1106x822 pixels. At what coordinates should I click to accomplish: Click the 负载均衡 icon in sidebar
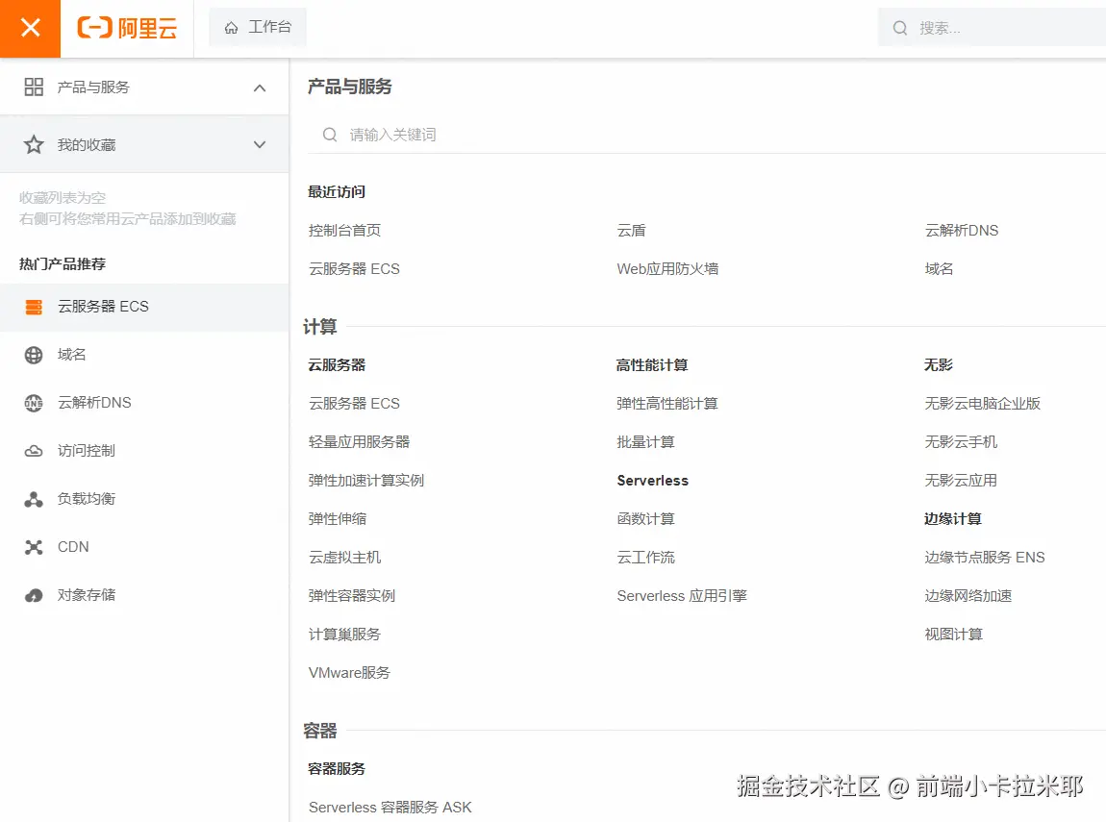tap(34, 499)
